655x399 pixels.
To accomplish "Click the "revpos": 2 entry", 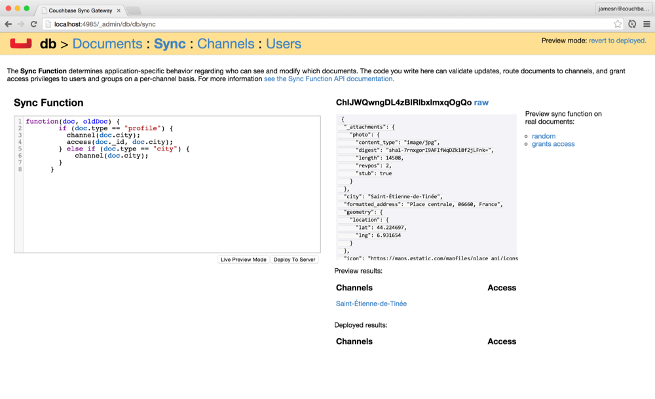I will pos(373,165).
